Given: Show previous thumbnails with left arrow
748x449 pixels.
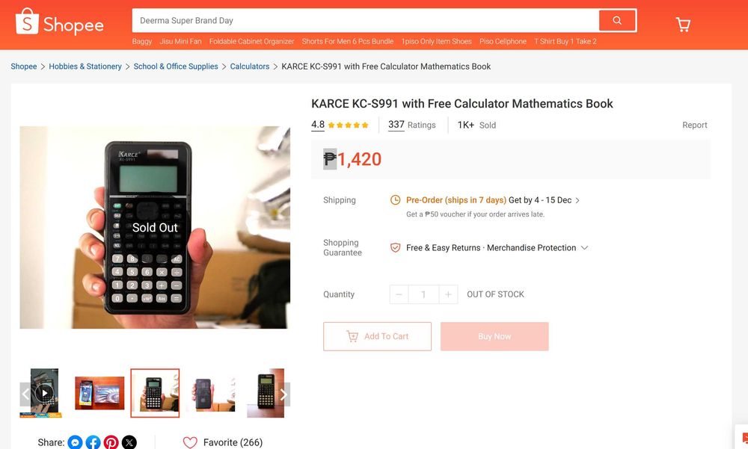Looking at the screenshot, I should pyautogui.click(x=25, y=394).
